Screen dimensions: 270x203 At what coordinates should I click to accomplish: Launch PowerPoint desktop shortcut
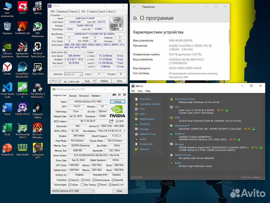coord(7,150)
